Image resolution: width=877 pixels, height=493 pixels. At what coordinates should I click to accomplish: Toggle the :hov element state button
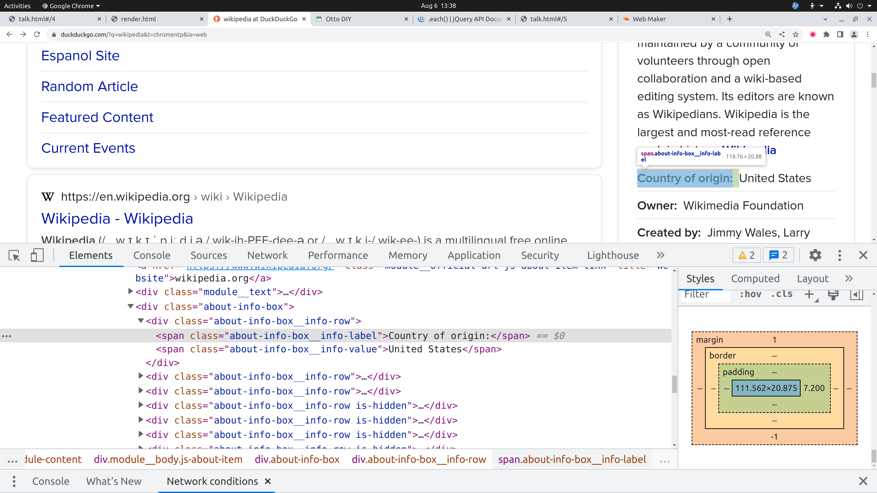coord(750,294)
